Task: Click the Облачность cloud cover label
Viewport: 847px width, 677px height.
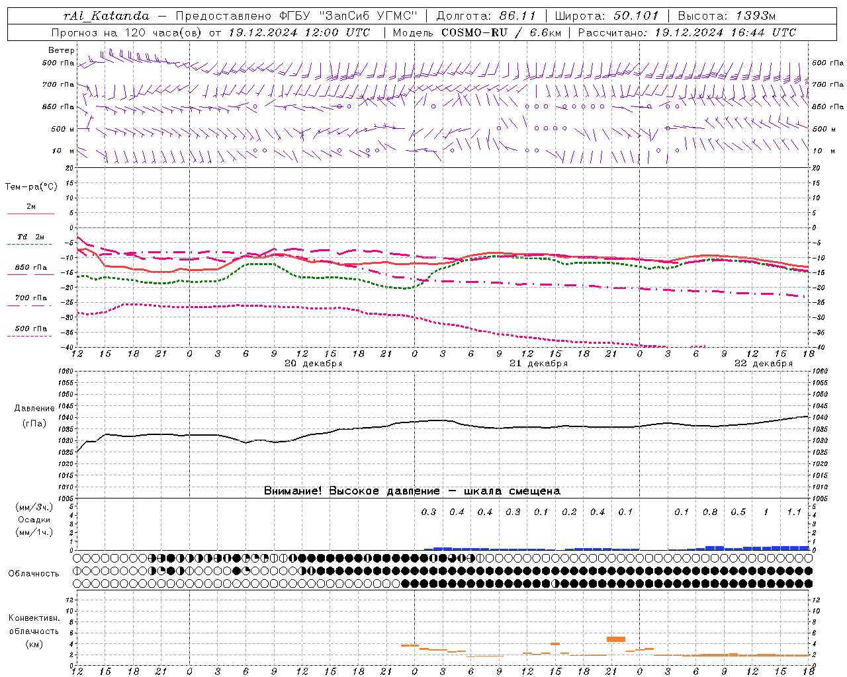Action: coord(34,573)
